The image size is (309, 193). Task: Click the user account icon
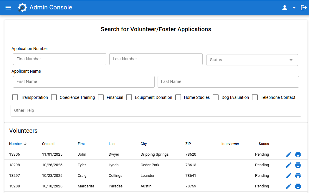coord(285,8)
